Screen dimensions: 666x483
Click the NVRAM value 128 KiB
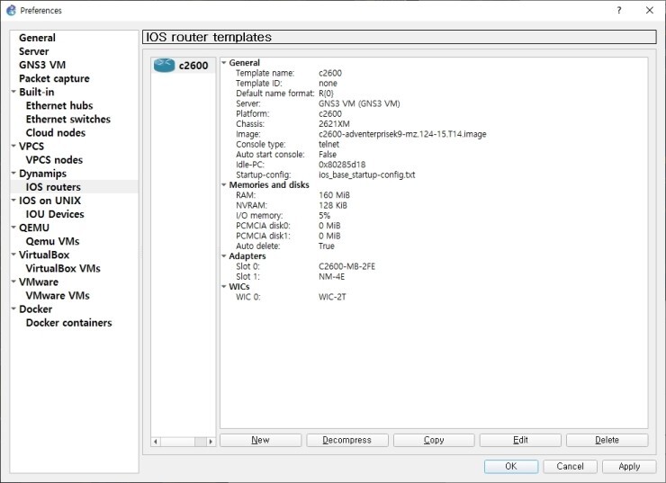coord(333,205)
